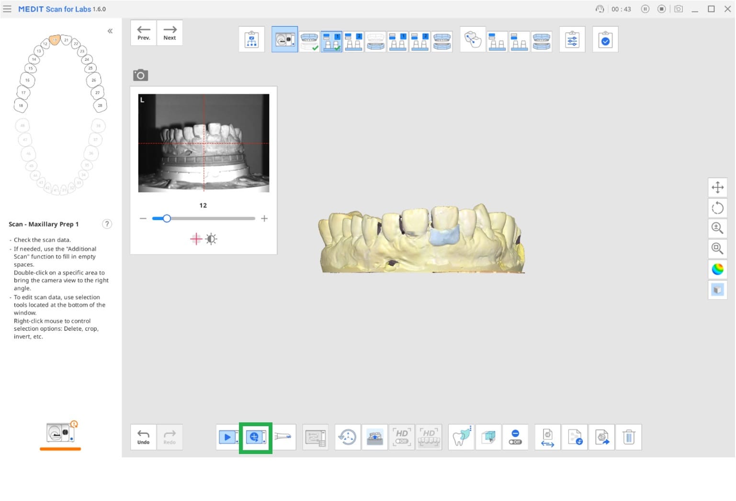Click the 'Scan - Maxillary Prep 1' heading
The image size is (736, 501).
44,224
